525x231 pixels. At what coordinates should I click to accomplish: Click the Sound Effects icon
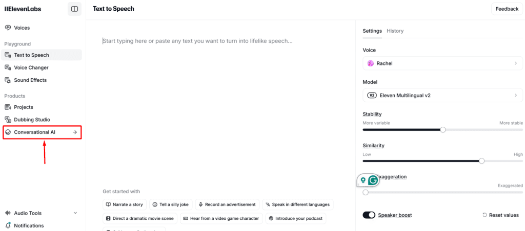click(8, 80)
